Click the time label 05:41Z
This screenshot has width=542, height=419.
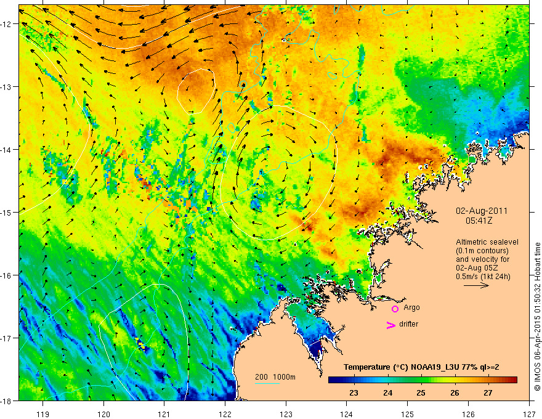click(479, 221)
